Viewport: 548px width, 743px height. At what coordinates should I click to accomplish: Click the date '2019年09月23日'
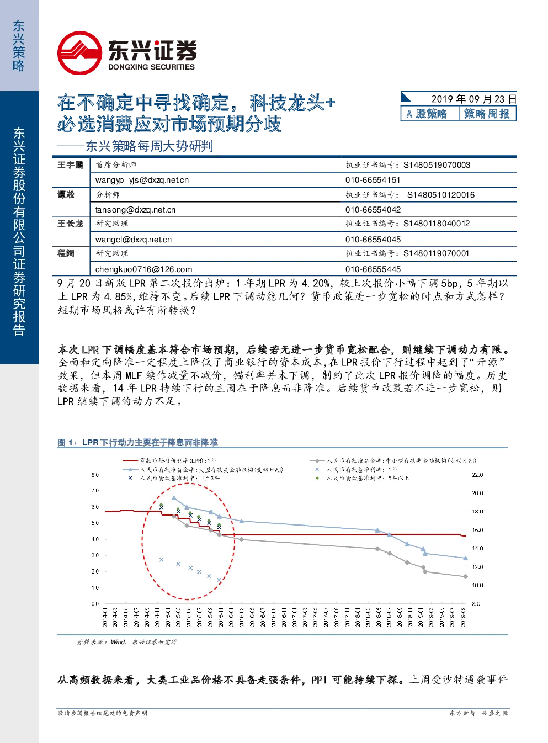474,99
